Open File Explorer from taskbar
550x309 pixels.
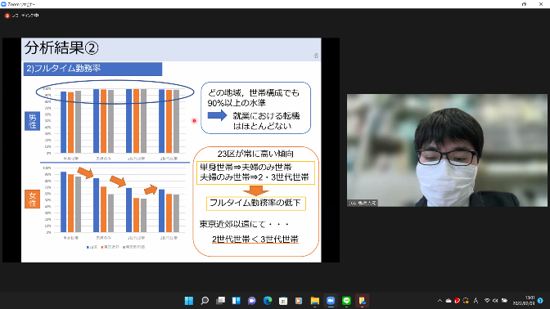click(314, 301)
